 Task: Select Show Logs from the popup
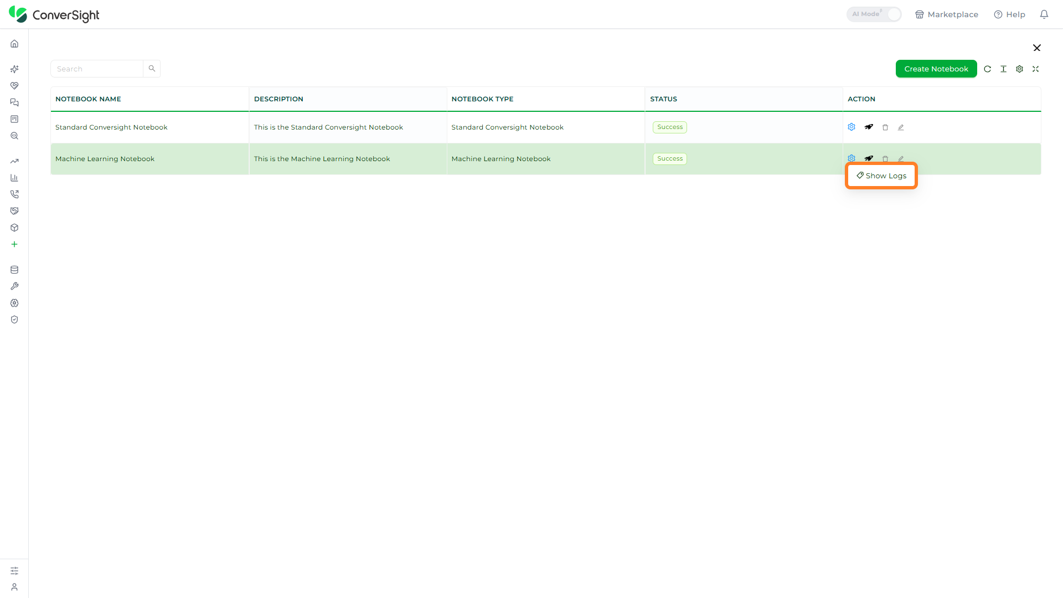(x=881, y=176)
